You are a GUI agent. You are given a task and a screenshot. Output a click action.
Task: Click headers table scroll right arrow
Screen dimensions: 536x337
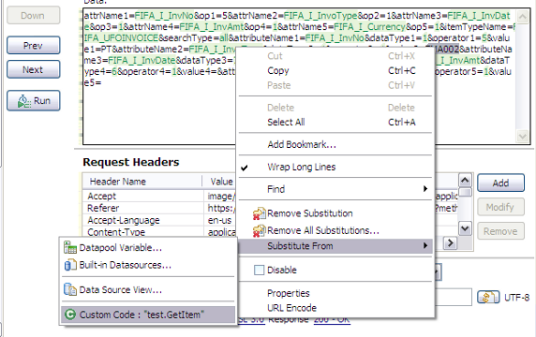[451, 243]
